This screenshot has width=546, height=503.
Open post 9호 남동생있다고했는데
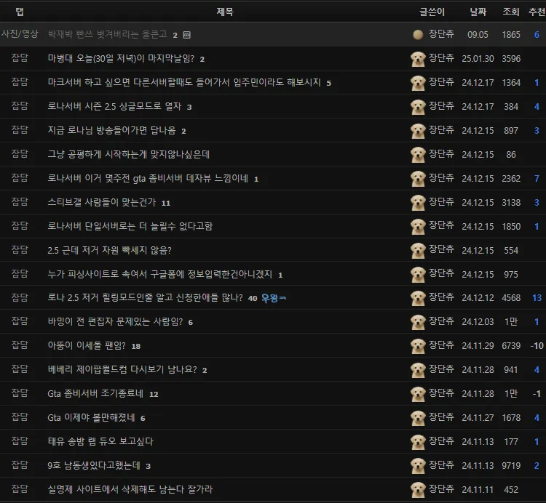tap(94, 465)
